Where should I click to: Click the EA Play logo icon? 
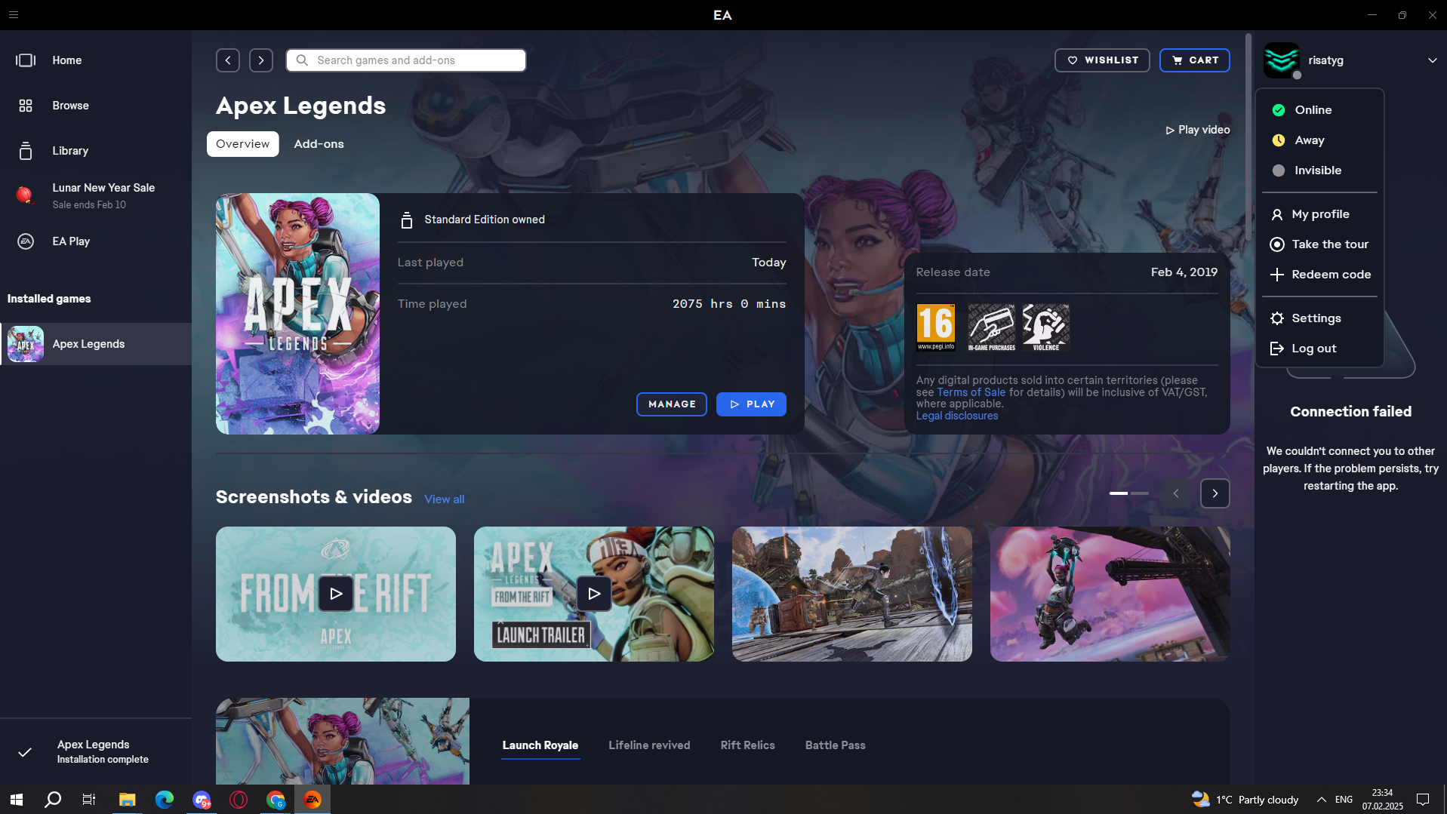tap(26, 241)
